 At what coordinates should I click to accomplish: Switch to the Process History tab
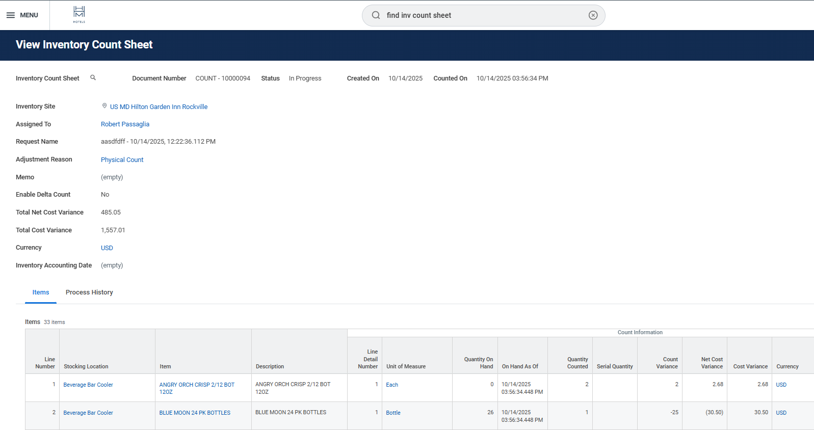pos(89,292)
